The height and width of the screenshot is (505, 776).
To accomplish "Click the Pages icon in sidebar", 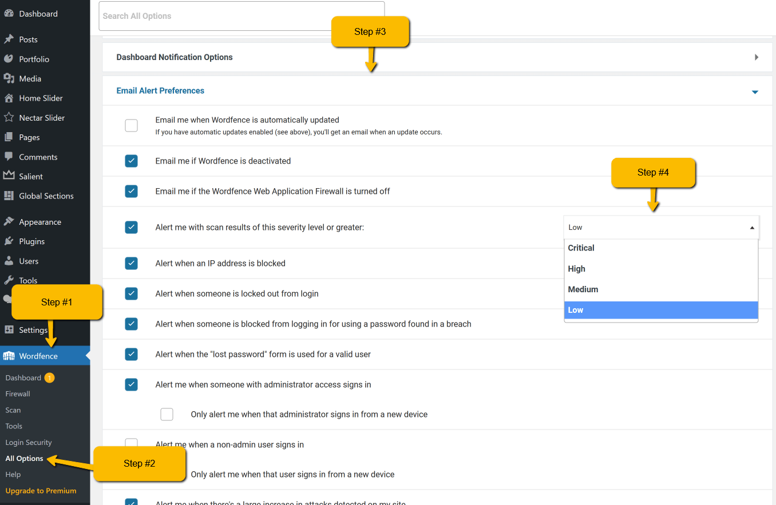I will [x=9, y=137].
